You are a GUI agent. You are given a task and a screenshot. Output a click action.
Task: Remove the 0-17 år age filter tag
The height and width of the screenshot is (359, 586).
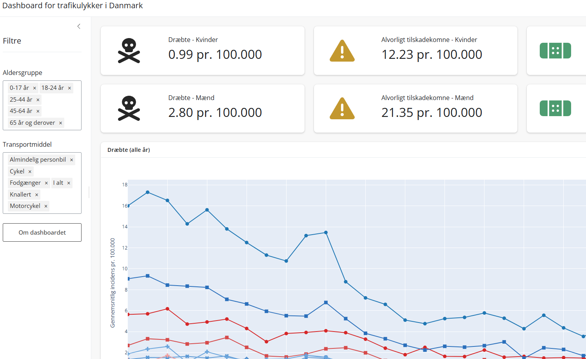pos(34,88)
